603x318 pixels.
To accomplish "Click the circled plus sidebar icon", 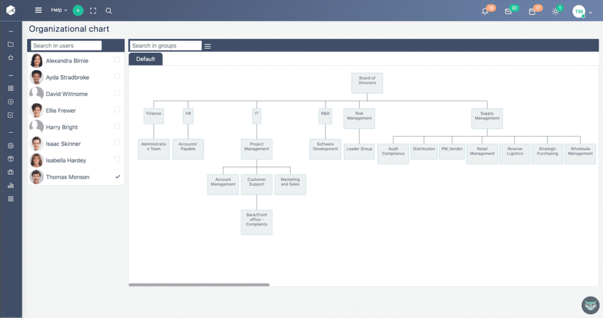I will coord(11,102).
